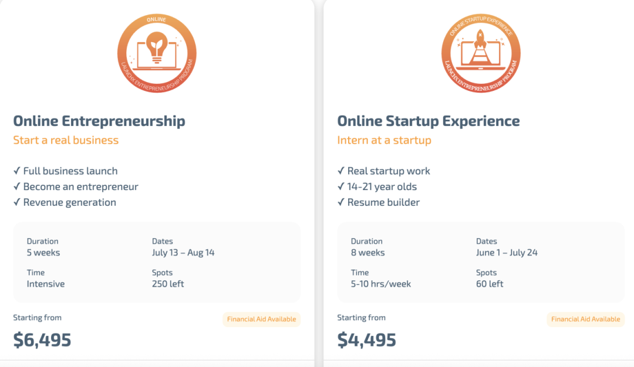Click the 'Start a real business' subtitle

click(66, 141)
